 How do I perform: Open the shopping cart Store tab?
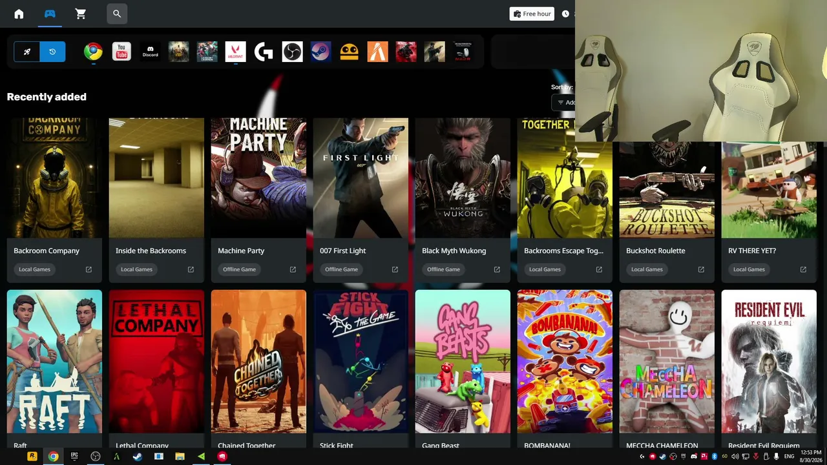pyautogui.click(x=81, y=14)
